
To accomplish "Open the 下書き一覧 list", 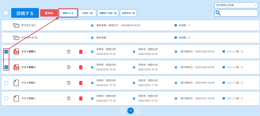I will [87, 13].
